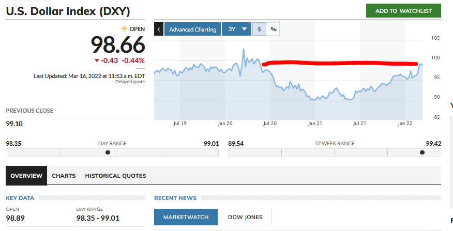
Task: Click the red down triangle by -0.43
Action: point(97,60)
